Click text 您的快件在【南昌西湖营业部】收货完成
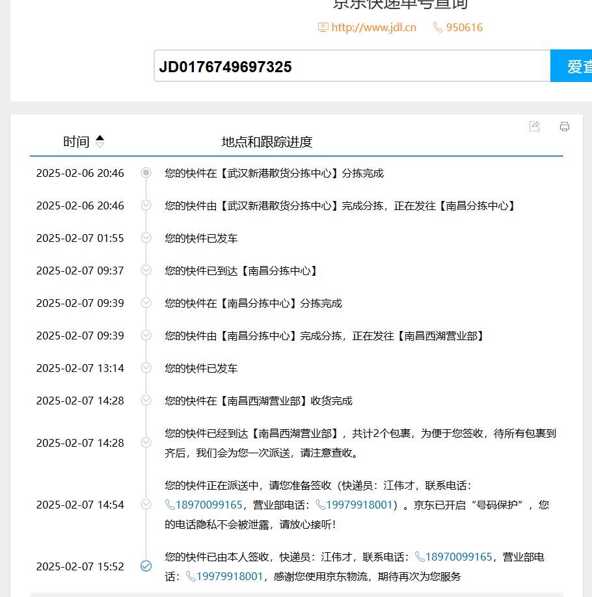Viewport: 592px width, 597px height. coord(258,401)
